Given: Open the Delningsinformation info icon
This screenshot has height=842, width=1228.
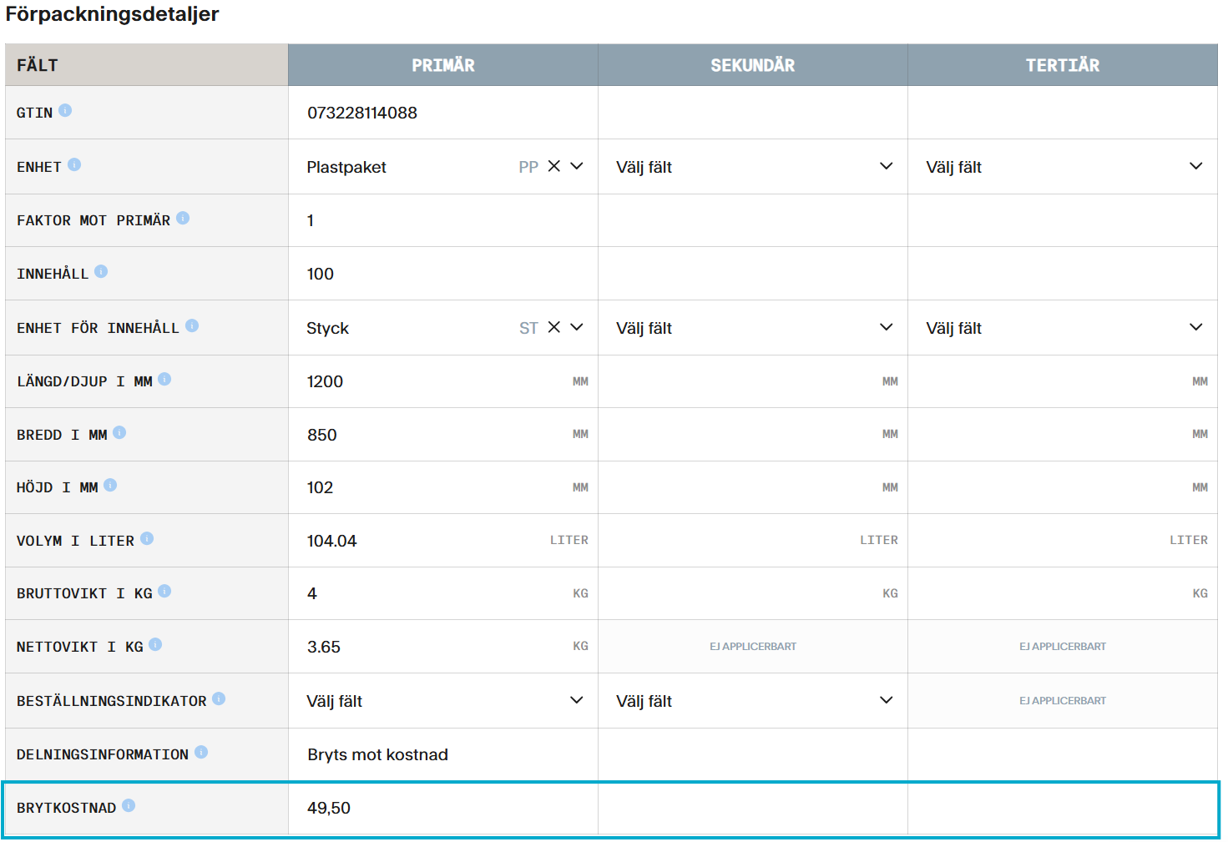Looking at the screenshot, I should coord(201,752).
